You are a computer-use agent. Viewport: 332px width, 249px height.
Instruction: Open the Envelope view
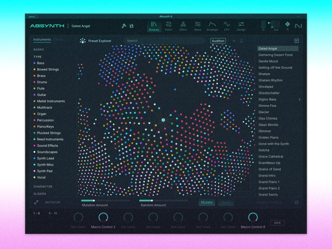coord(212,26)
